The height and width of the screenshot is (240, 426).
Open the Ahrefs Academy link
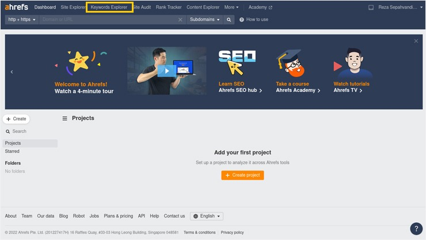298,90
